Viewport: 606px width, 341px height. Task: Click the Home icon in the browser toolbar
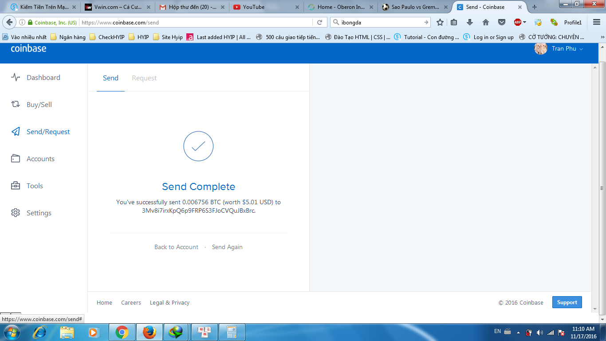point(486,22)
